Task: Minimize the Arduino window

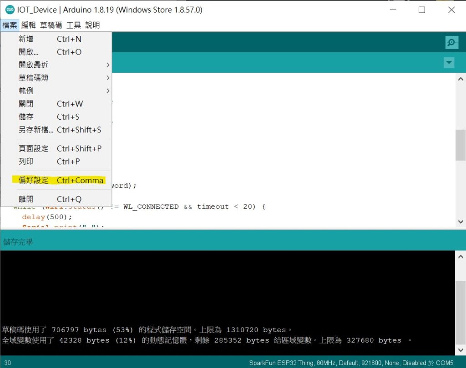Action: [x=393, y=10]
